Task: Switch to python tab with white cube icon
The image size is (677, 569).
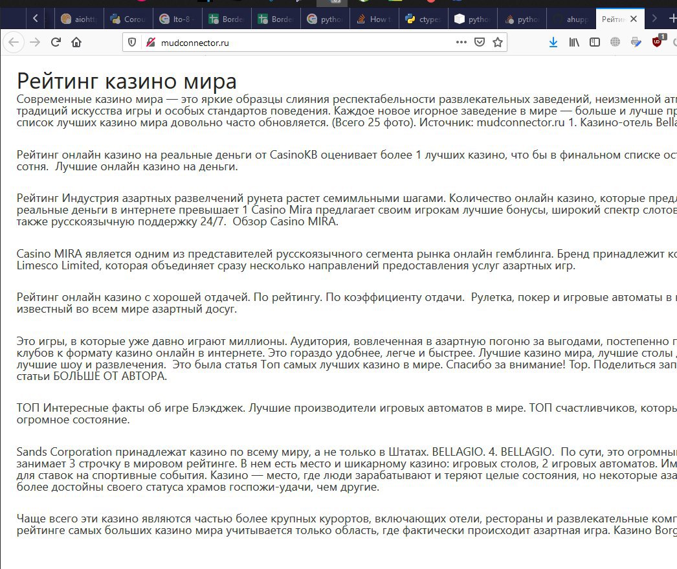Action: pos(472,19)
